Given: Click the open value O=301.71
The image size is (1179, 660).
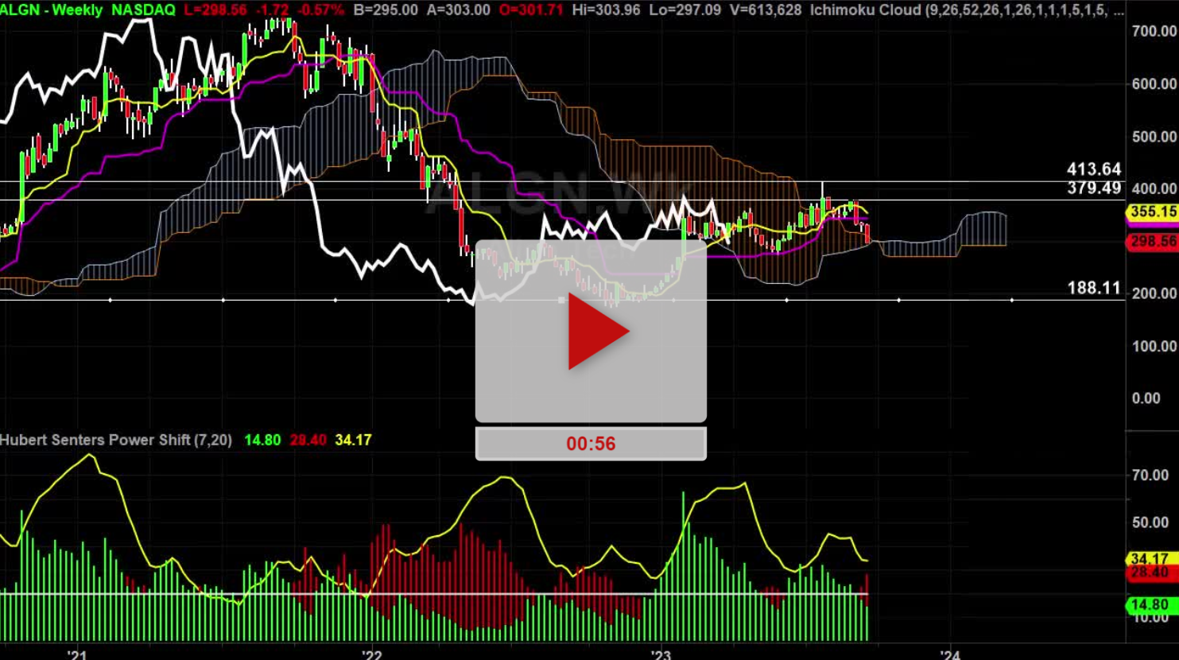Looking at the screenshot, I should [531, 10].
